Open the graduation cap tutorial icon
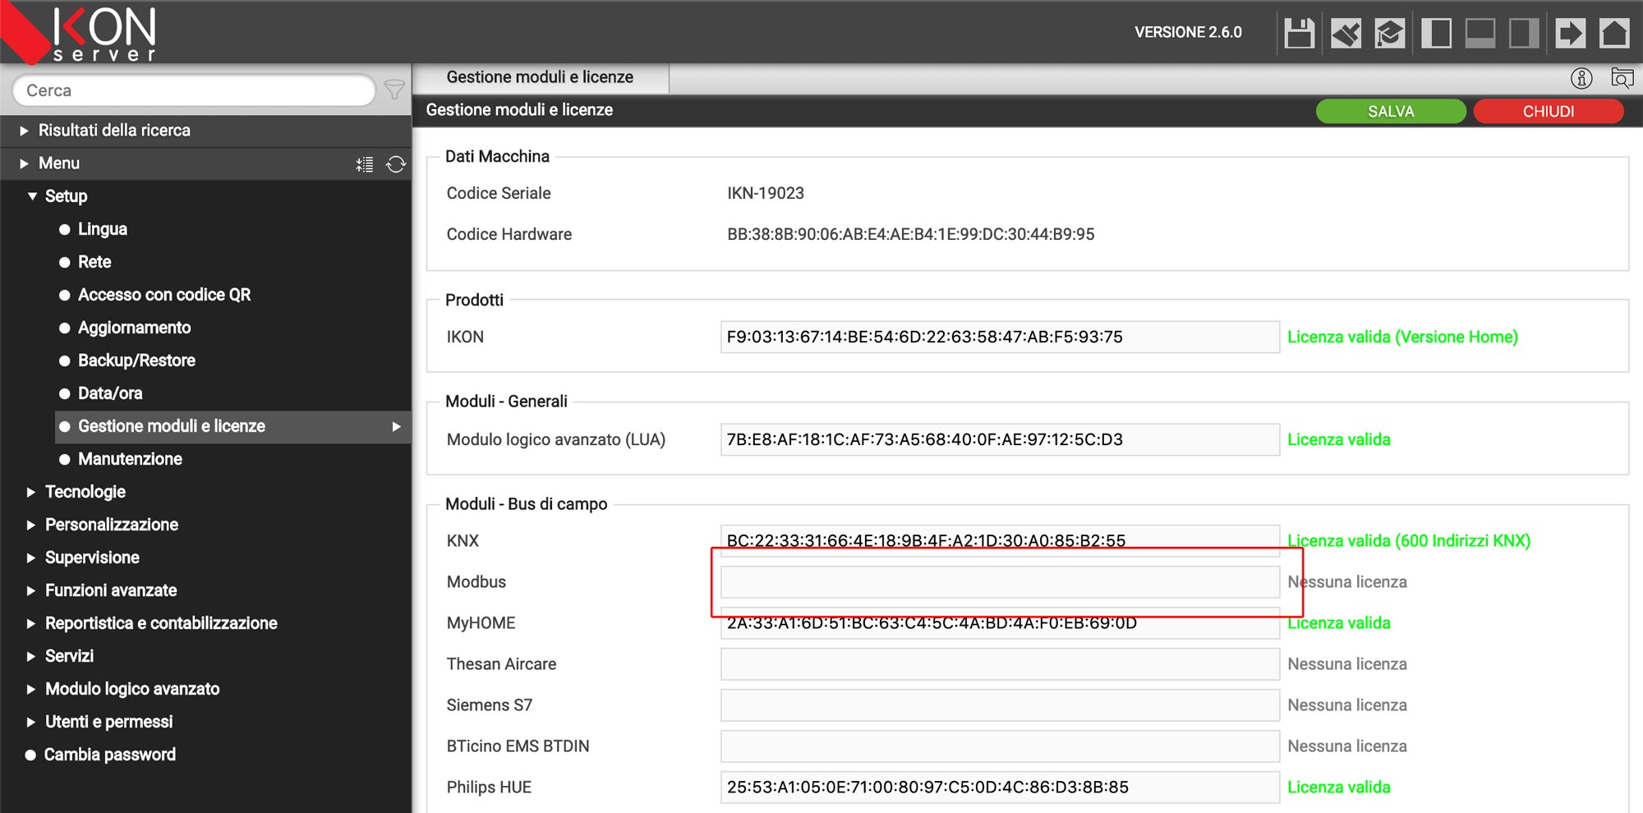Screen dimensions: 1643x813 [1390, 33]
